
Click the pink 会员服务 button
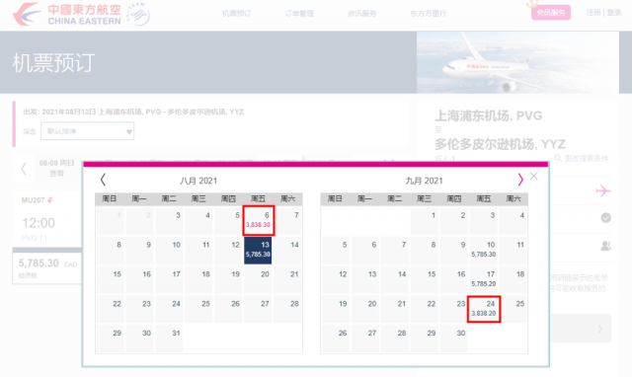click(551, 13)
